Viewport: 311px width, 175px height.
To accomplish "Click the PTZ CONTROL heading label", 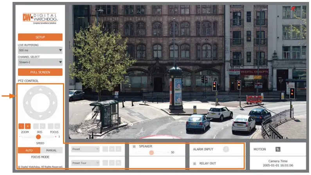I will point(28,81).
